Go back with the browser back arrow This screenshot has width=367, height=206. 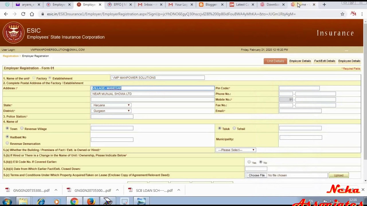coord(6,14)
